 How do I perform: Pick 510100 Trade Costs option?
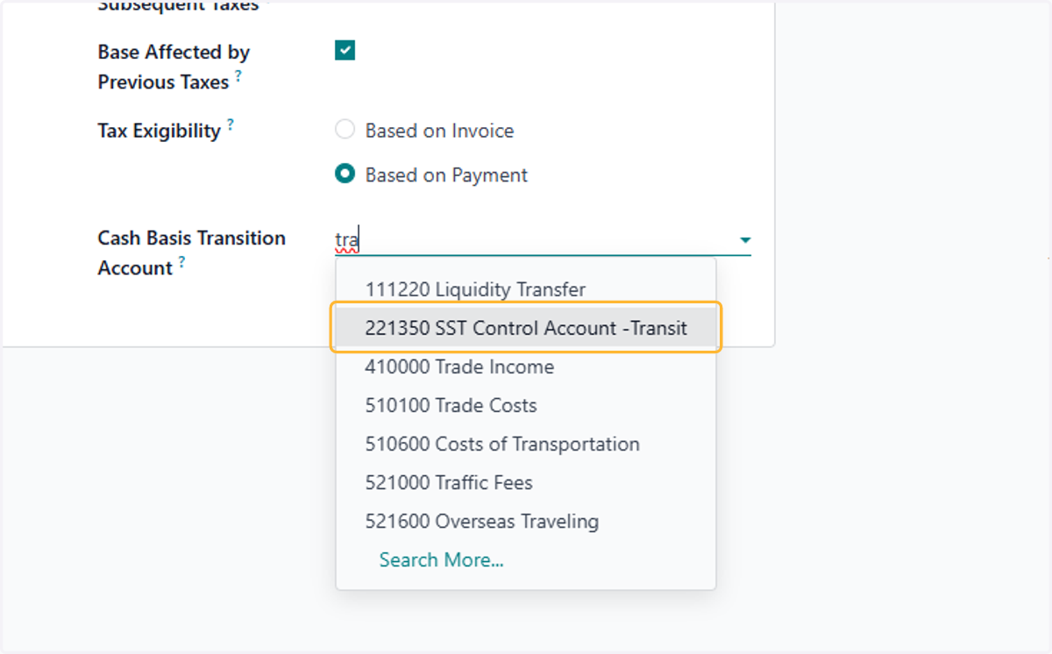pyautogui.click(x=526, y=405)
